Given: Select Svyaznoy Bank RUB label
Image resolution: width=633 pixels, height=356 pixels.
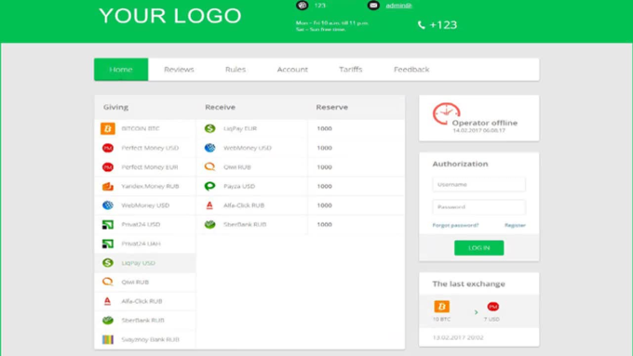Looking at the screenshot, I should tap(150, 339).
